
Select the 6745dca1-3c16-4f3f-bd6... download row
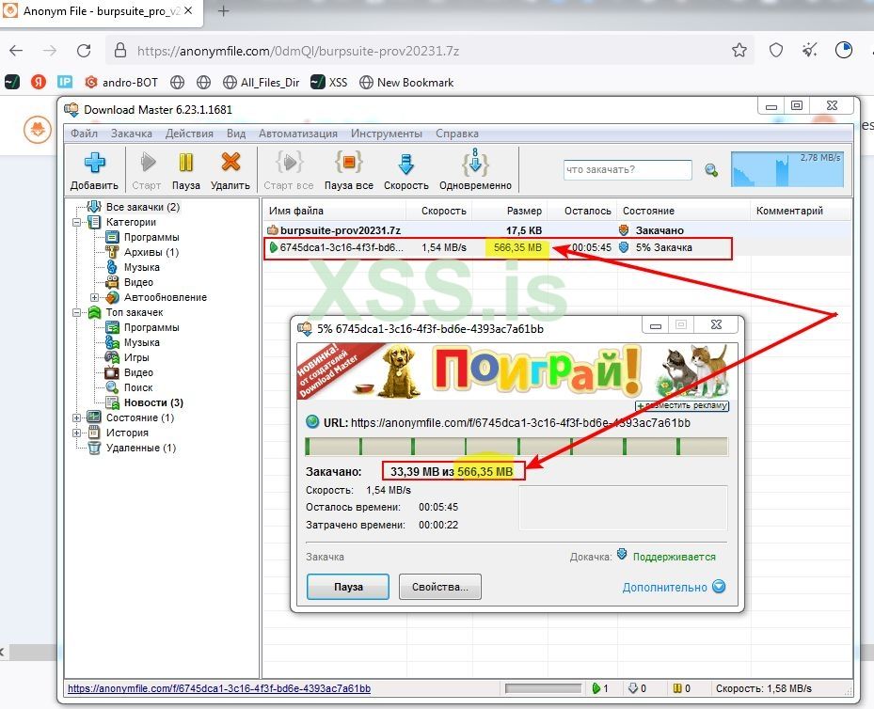point(557,248)
